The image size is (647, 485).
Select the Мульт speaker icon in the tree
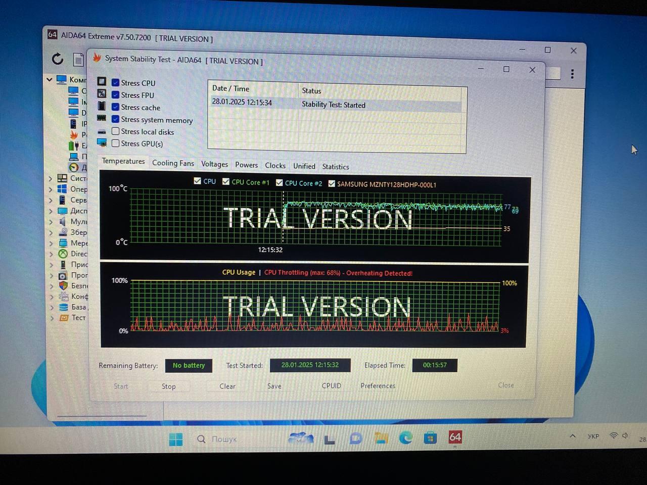[x=62, y=221]
